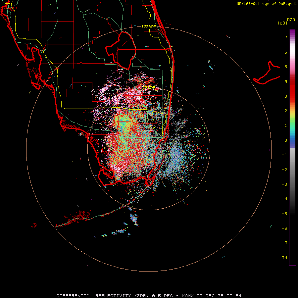Click the color scale value -2
Image resolution: width=298 pixels, height=298 pixels.
[284, 170]
